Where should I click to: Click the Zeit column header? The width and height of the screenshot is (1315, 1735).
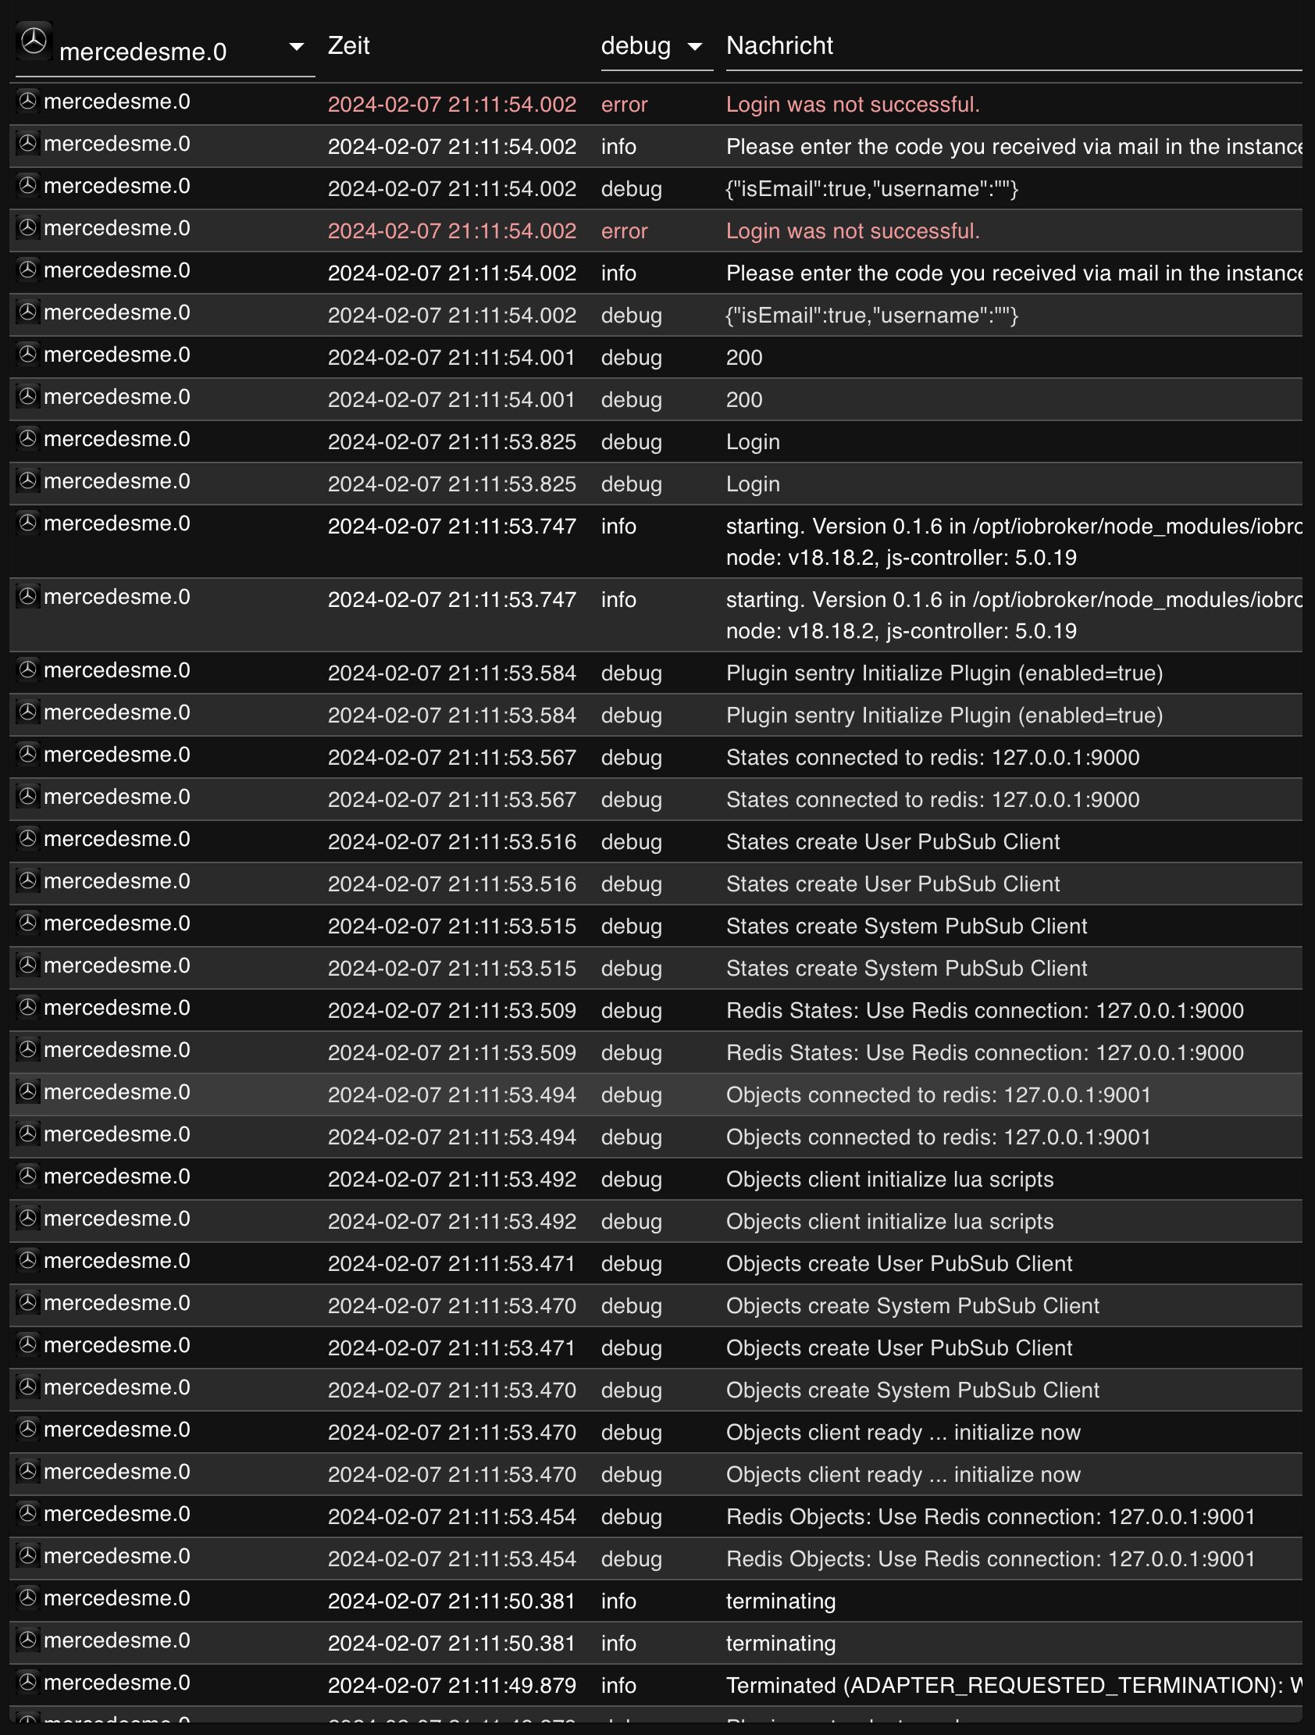(348, 45)
